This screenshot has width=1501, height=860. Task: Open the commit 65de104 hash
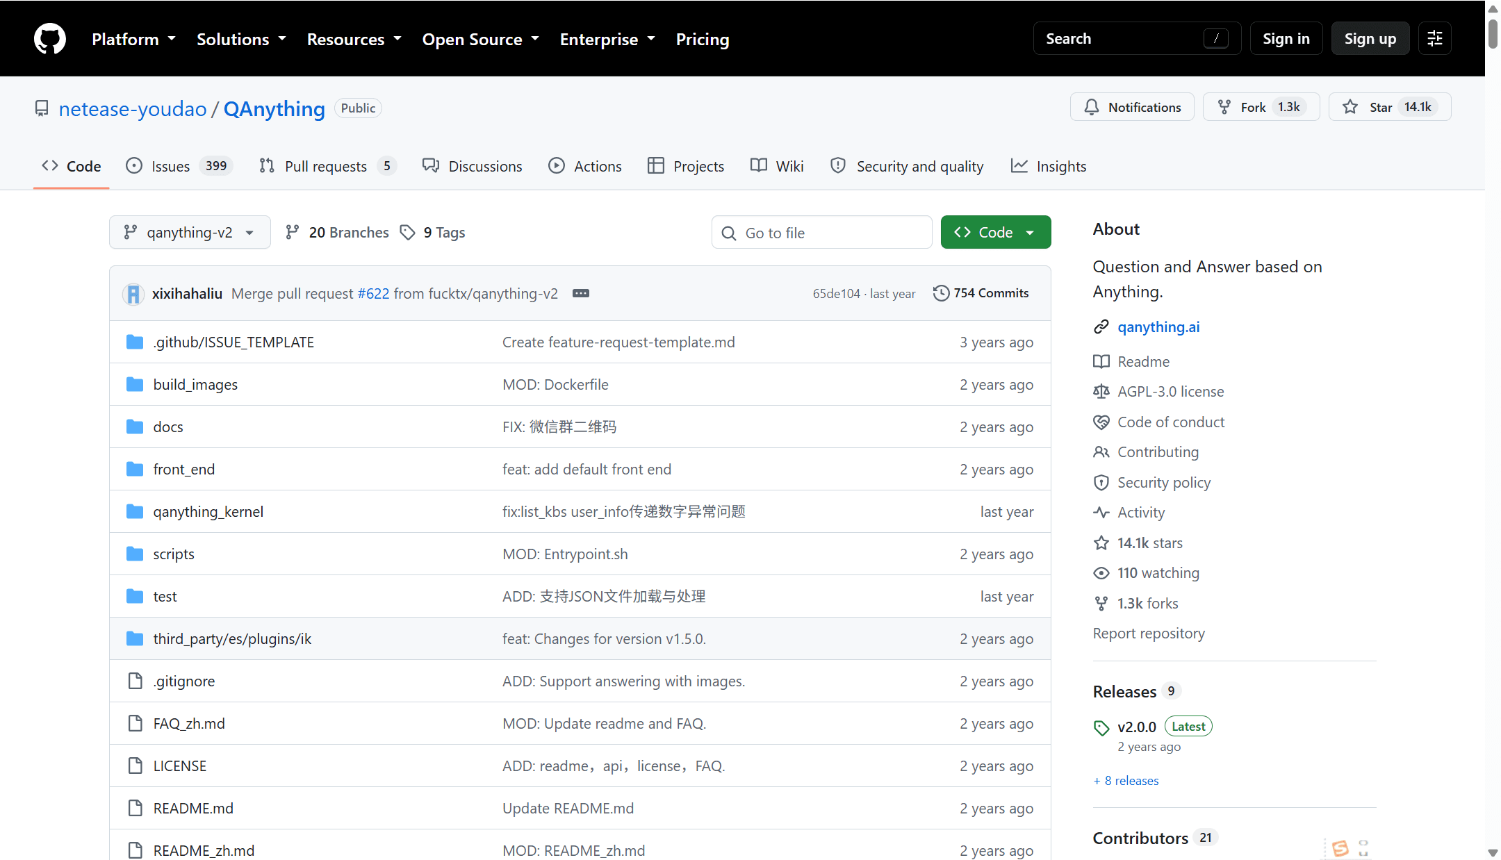coord(837,294)
